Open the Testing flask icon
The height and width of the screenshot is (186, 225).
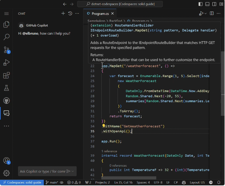click(x=6, y=88)
